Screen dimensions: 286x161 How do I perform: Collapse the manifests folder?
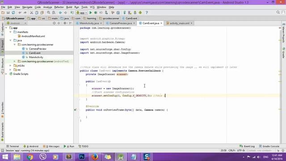point(11,32)
